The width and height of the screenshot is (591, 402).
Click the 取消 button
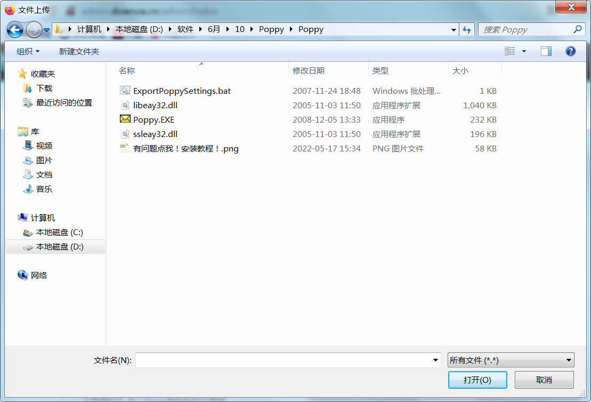point(544,380)
